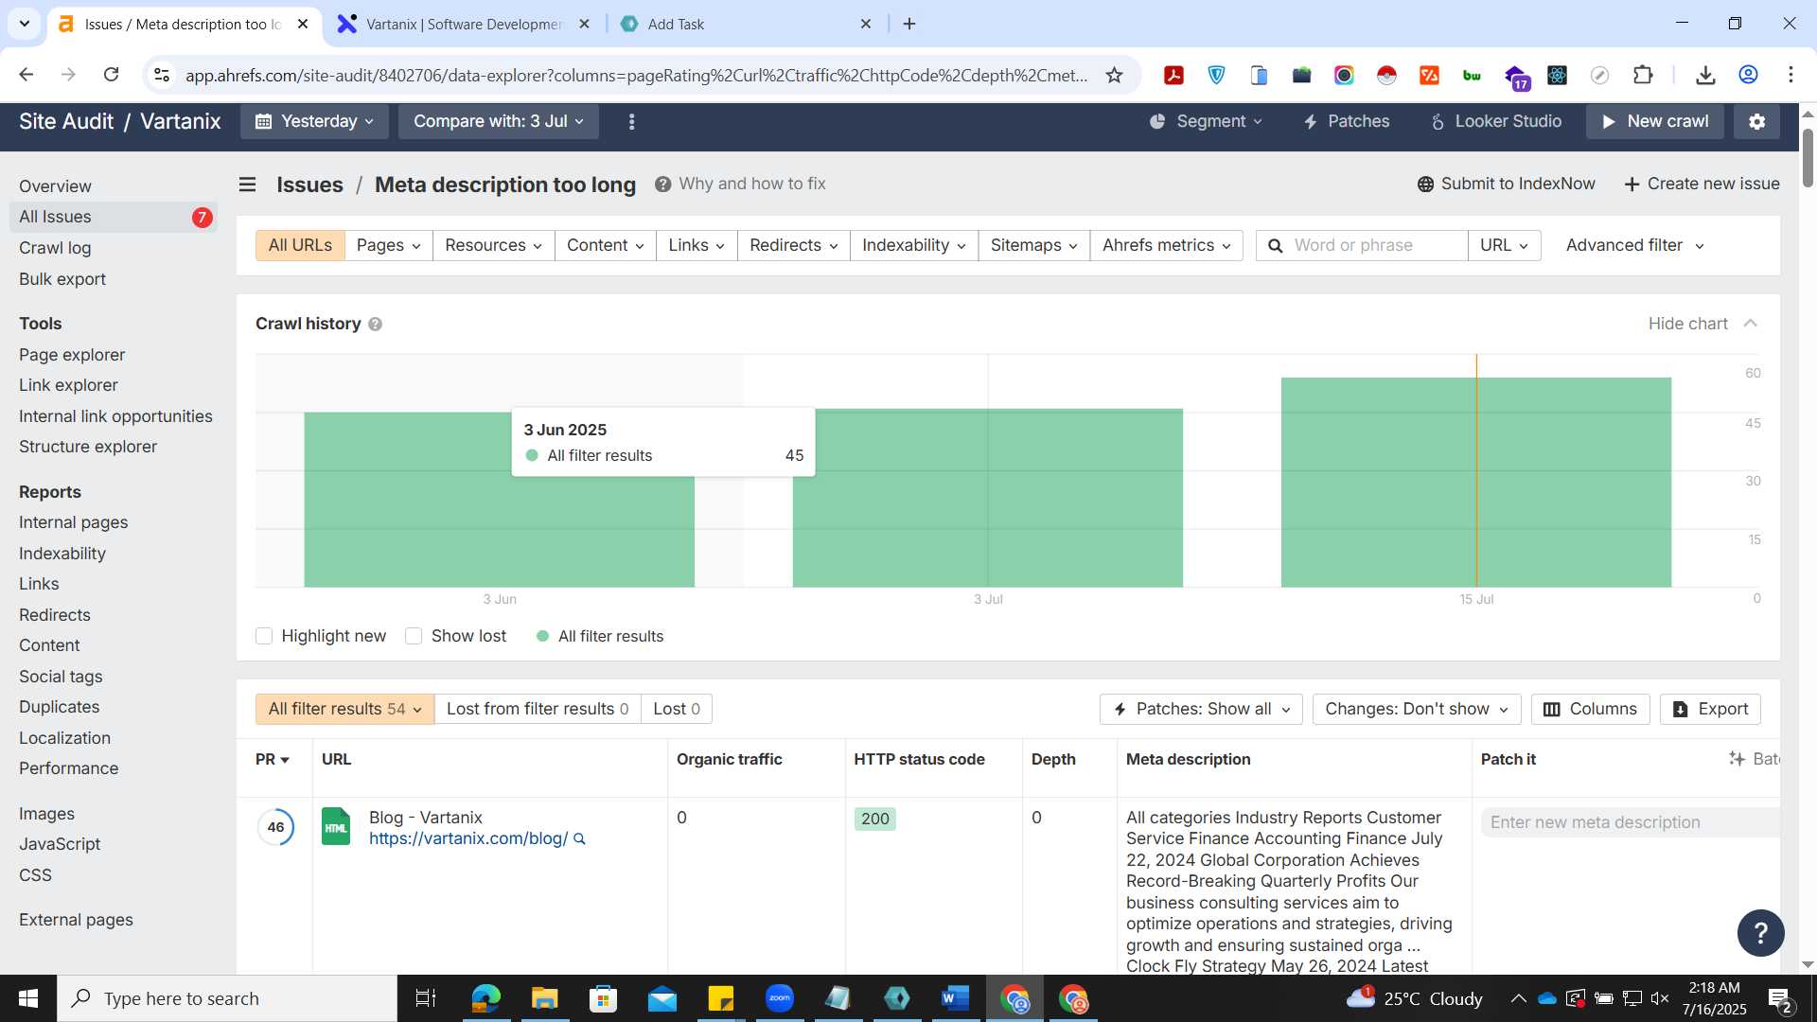Enable the Show lost checkbox
This screenshot has height=1022, width=1817.
point(414,636)
